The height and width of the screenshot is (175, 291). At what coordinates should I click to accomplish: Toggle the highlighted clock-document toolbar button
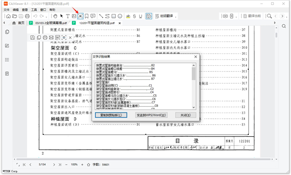click(149, 16)
